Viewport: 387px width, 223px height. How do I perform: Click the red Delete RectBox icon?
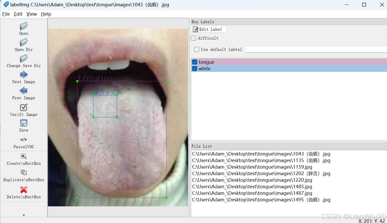pyautogui.click(x=24, y=189)
